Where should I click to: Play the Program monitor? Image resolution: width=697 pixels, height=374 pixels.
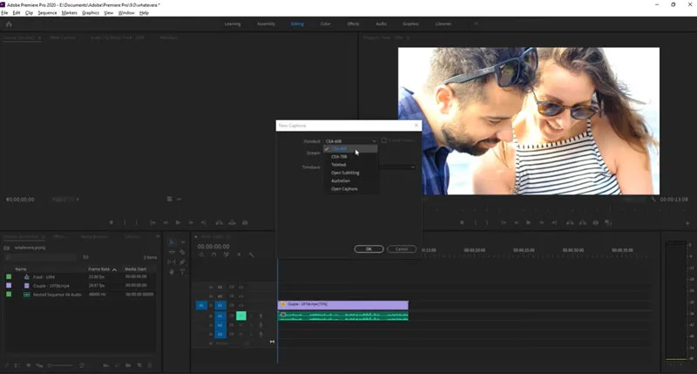pyautogui.click(x=529, y=222)
